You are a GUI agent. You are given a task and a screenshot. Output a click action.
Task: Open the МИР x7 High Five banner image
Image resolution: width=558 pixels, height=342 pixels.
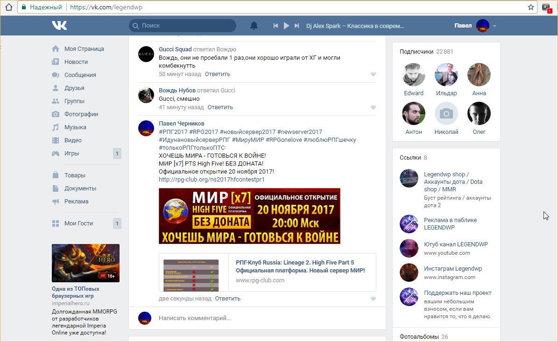[249, 216]
